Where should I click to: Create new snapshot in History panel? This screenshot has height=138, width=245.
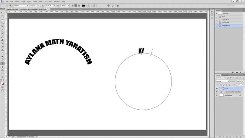[237, 72]
